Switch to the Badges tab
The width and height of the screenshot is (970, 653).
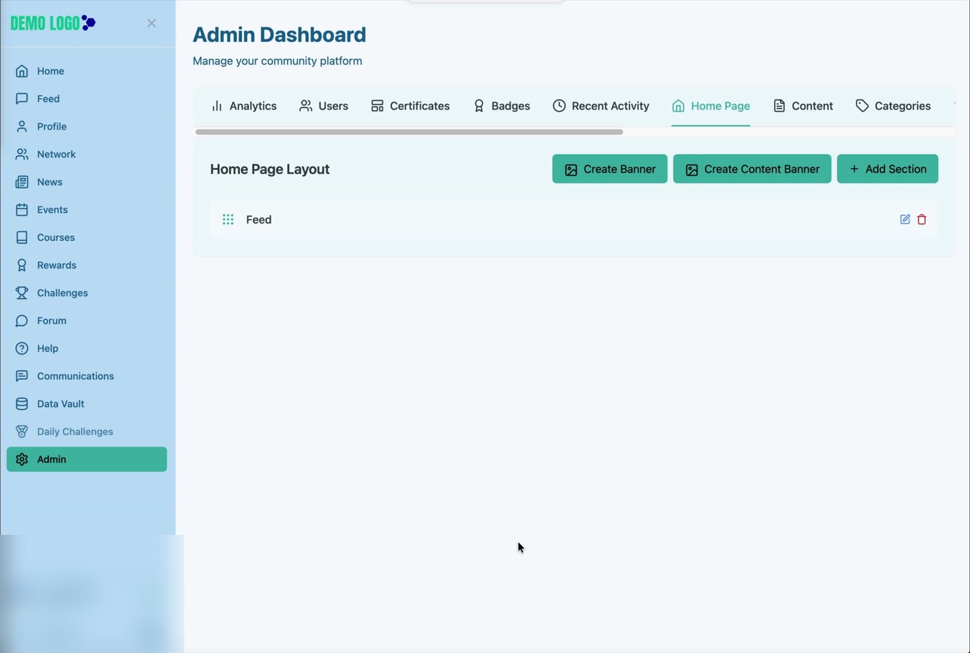coord(502,106)
